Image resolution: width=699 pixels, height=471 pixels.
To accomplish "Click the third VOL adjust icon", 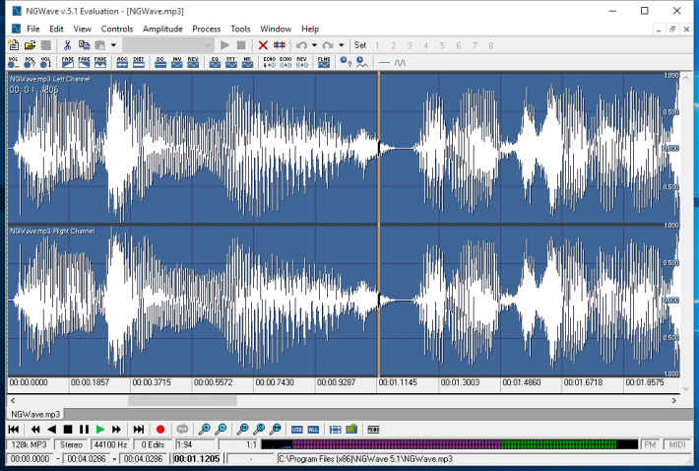I will 45,62.
